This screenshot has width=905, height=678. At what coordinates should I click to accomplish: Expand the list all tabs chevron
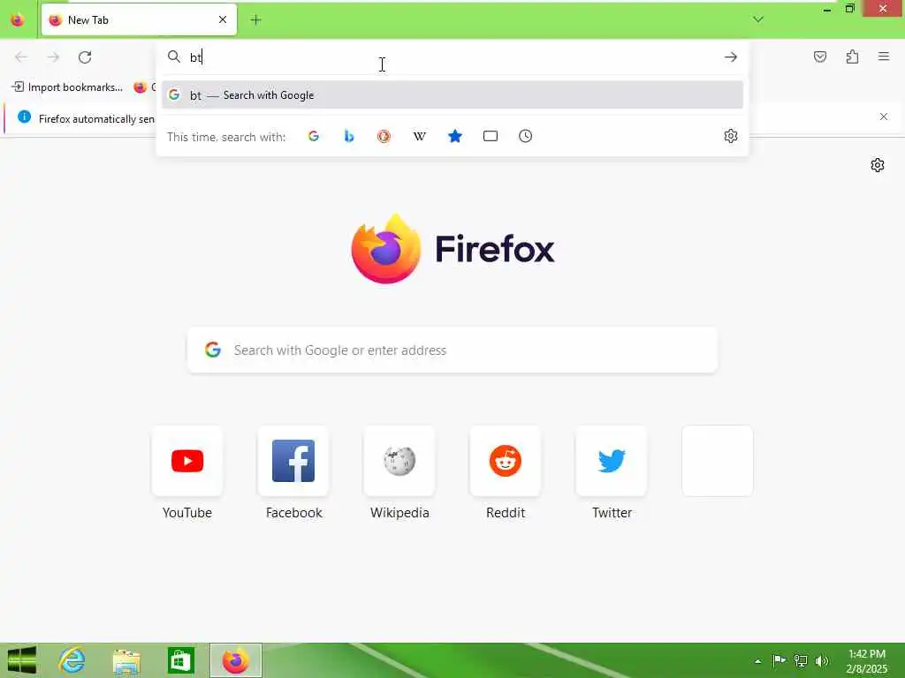pyautogui.click(x=757, y=19)
